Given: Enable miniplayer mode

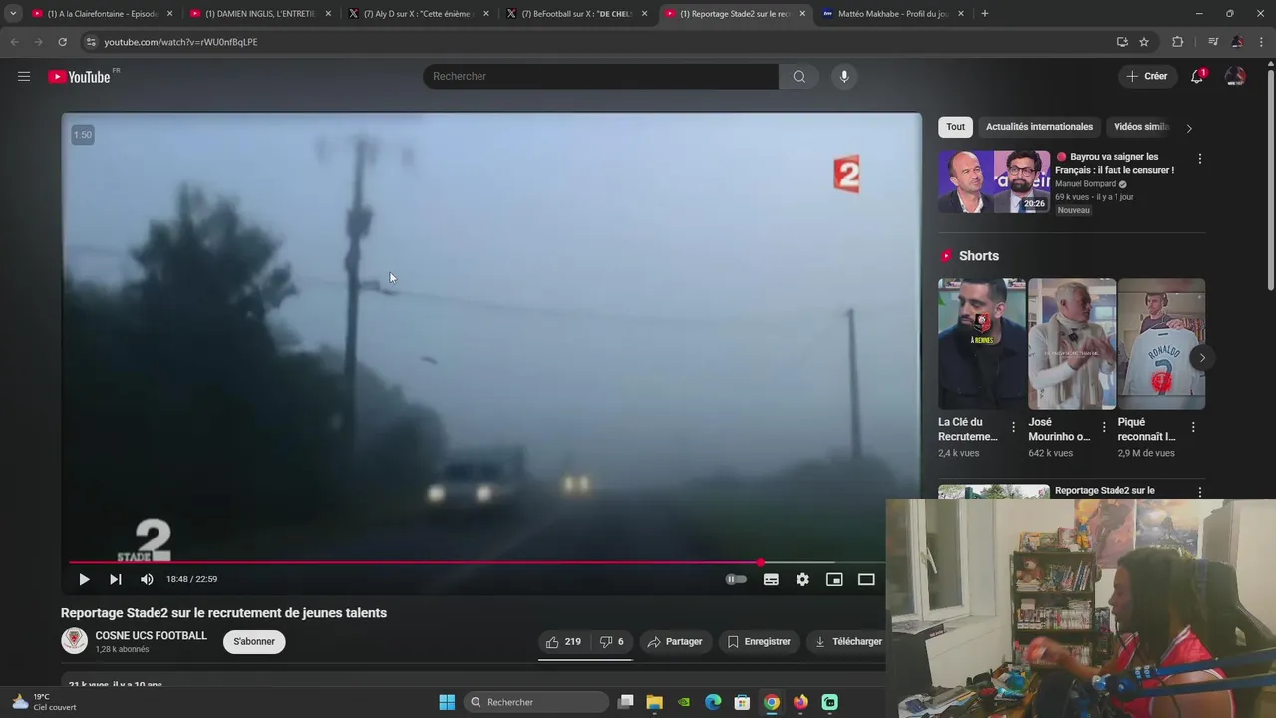Looking at the screenshot, I should click(834, 579).
